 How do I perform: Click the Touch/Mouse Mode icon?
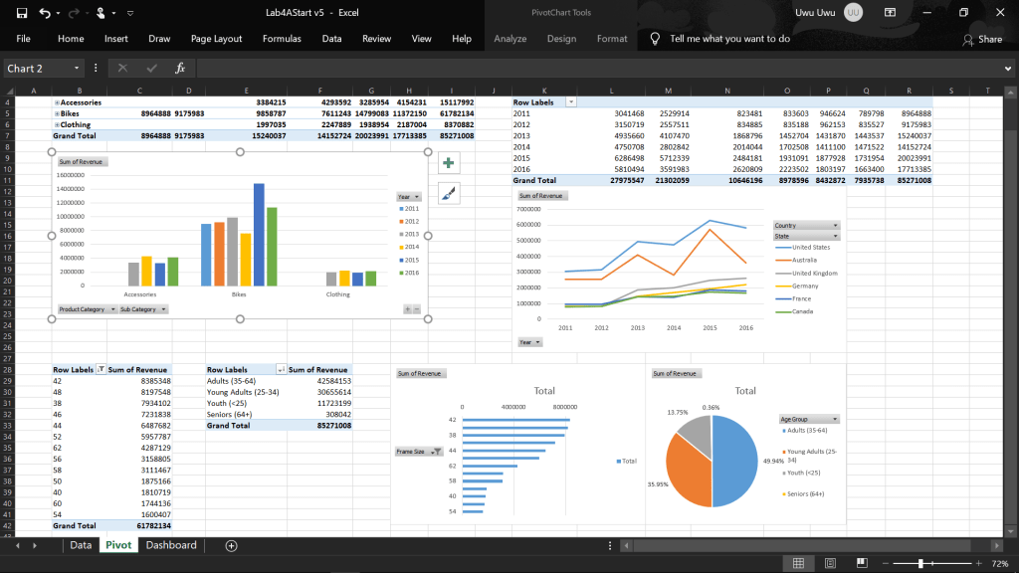pos(102,13)
